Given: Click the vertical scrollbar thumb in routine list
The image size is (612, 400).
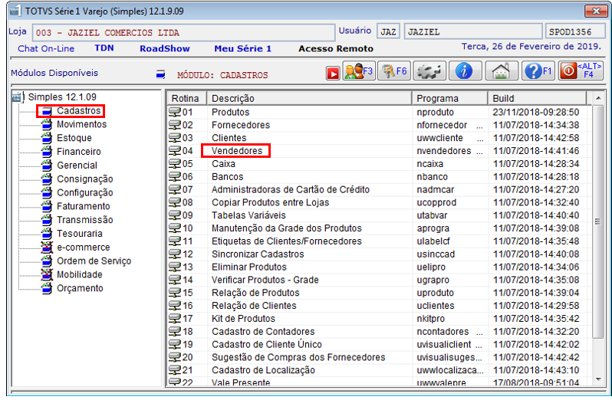Looking at the screenshot, I should pos(597,221).
